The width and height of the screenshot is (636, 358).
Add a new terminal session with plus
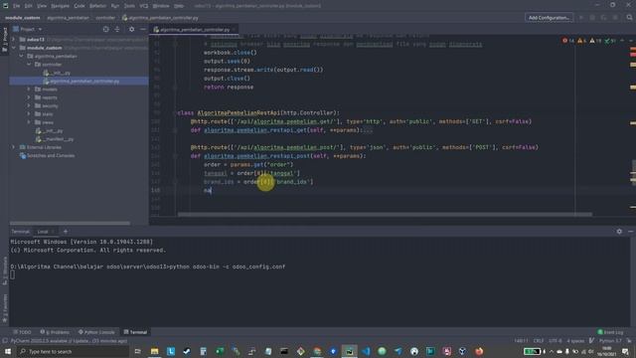click(x=66, y=232)
